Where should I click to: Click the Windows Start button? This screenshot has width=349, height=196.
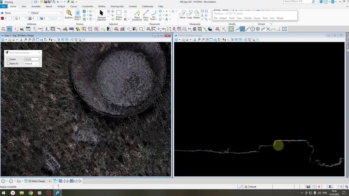point(4,193)
